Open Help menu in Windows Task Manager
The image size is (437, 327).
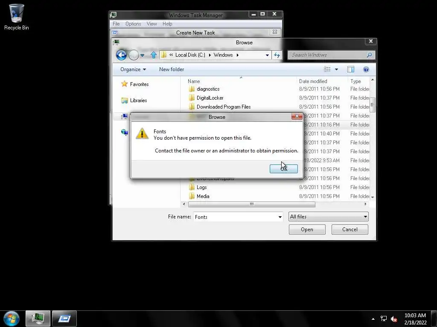pyautogui.click(x=167, y=24)
